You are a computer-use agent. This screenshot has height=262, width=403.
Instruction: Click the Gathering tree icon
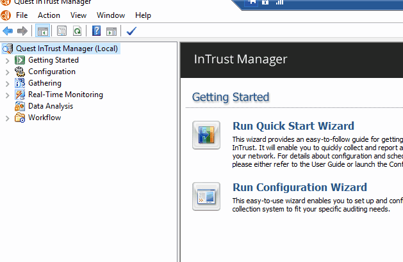(x=20, y=83)
